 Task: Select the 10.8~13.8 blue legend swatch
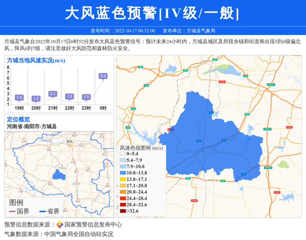[x=122, y=173]
